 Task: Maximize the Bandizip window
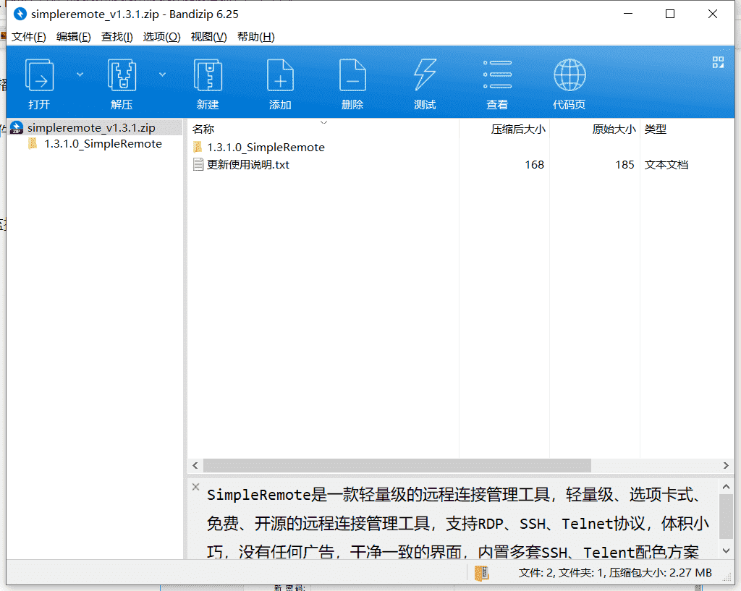(670, 14)
